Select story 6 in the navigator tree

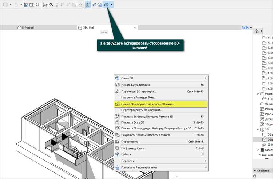point(268,63)
